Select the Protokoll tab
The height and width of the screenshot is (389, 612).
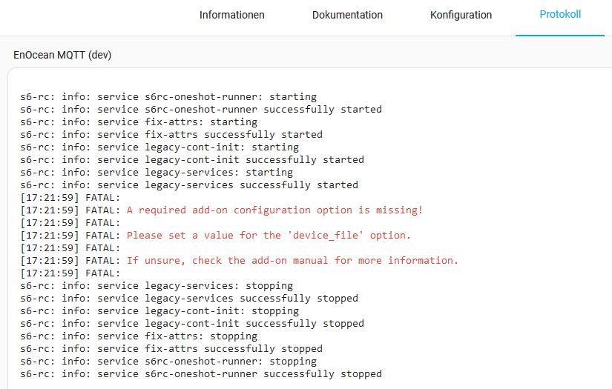(x=560, y=15)
